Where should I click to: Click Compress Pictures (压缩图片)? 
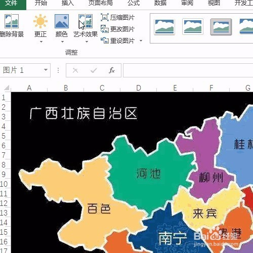click(117, 18)
